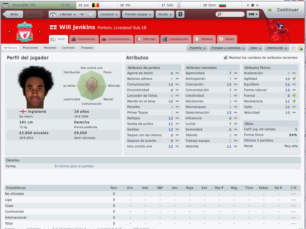The image size is (306, 229).
Task: Click the calendar icon beside the date
Action: click(6, 5)
